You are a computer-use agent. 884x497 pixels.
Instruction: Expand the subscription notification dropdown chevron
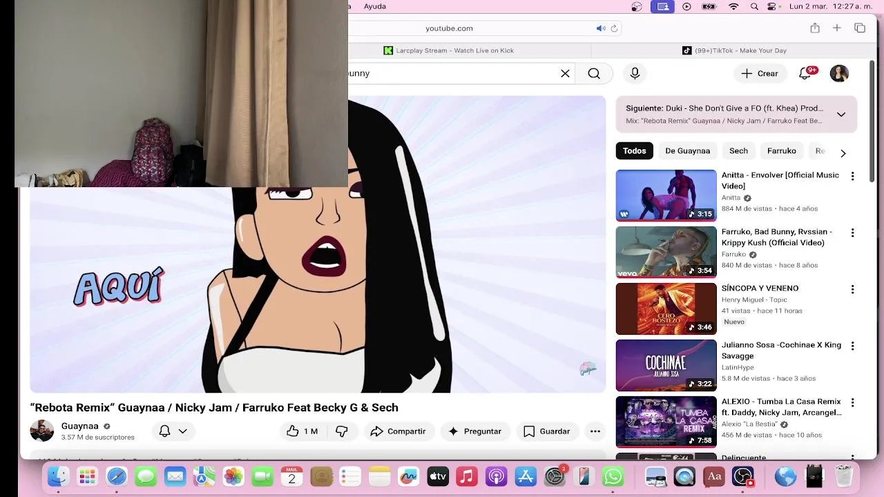tap(183, 431)
